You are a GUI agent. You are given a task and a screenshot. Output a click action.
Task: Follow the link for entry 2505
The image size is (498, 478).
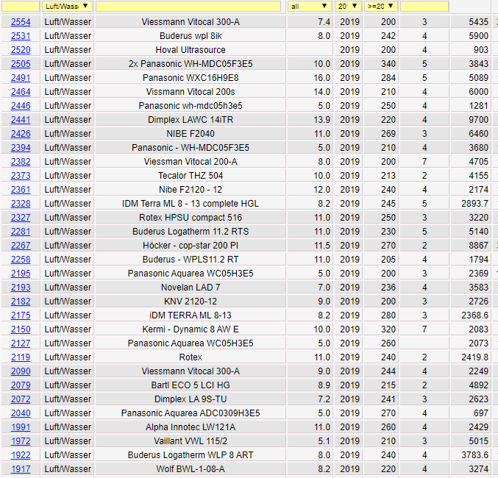click(21, 64)
